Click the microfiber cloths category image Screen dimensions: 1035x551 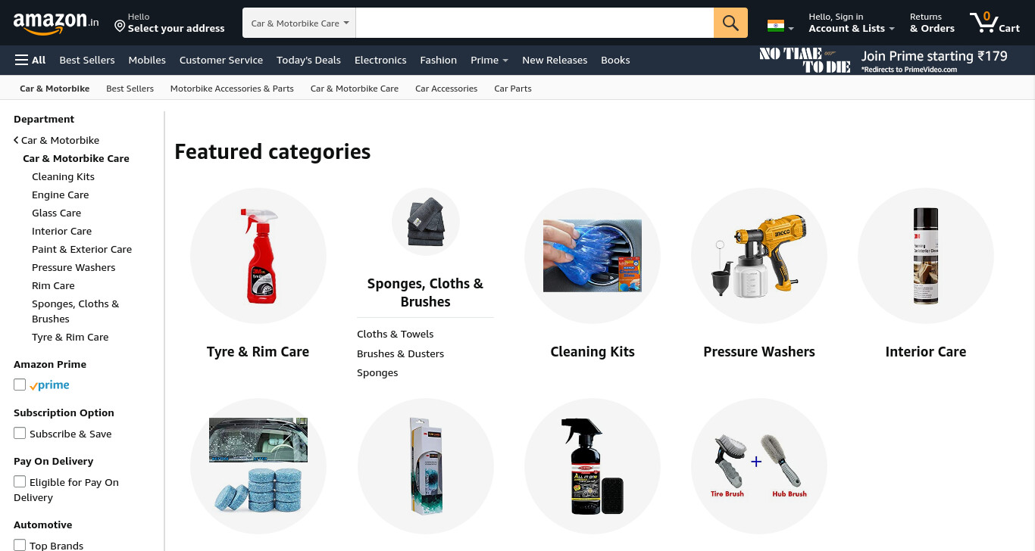coord(426,222)
